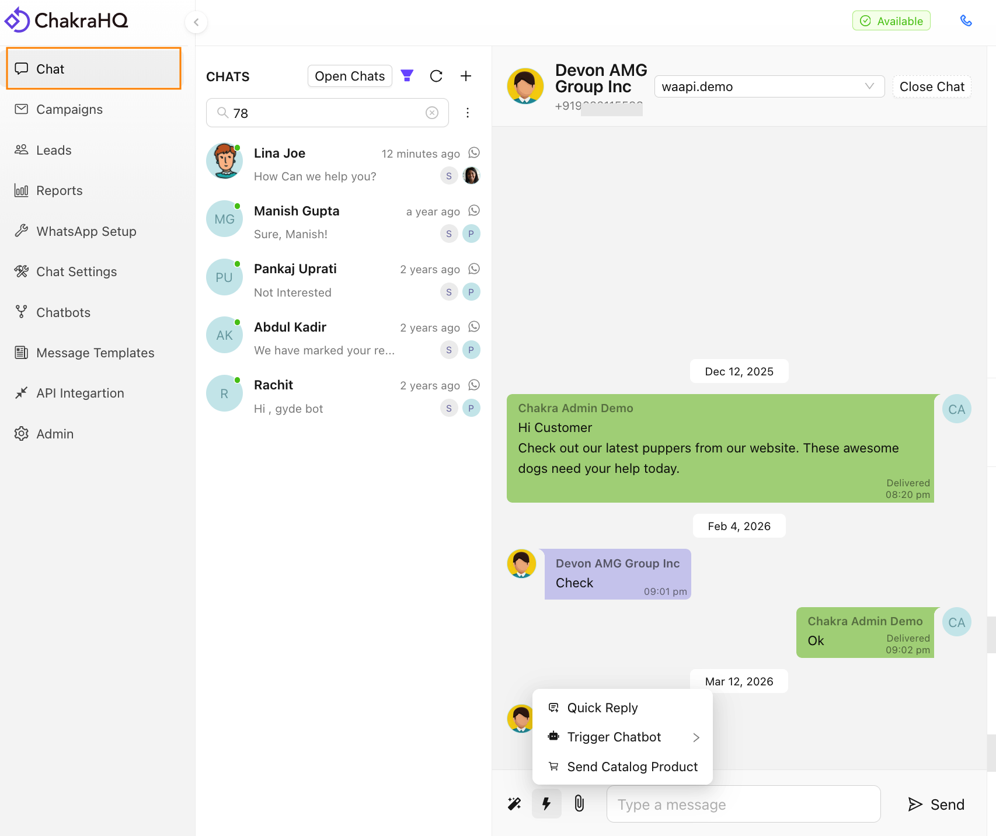Open the waapi.demo dropdown
Screen dimensions: 996x836
coord(769,86)
